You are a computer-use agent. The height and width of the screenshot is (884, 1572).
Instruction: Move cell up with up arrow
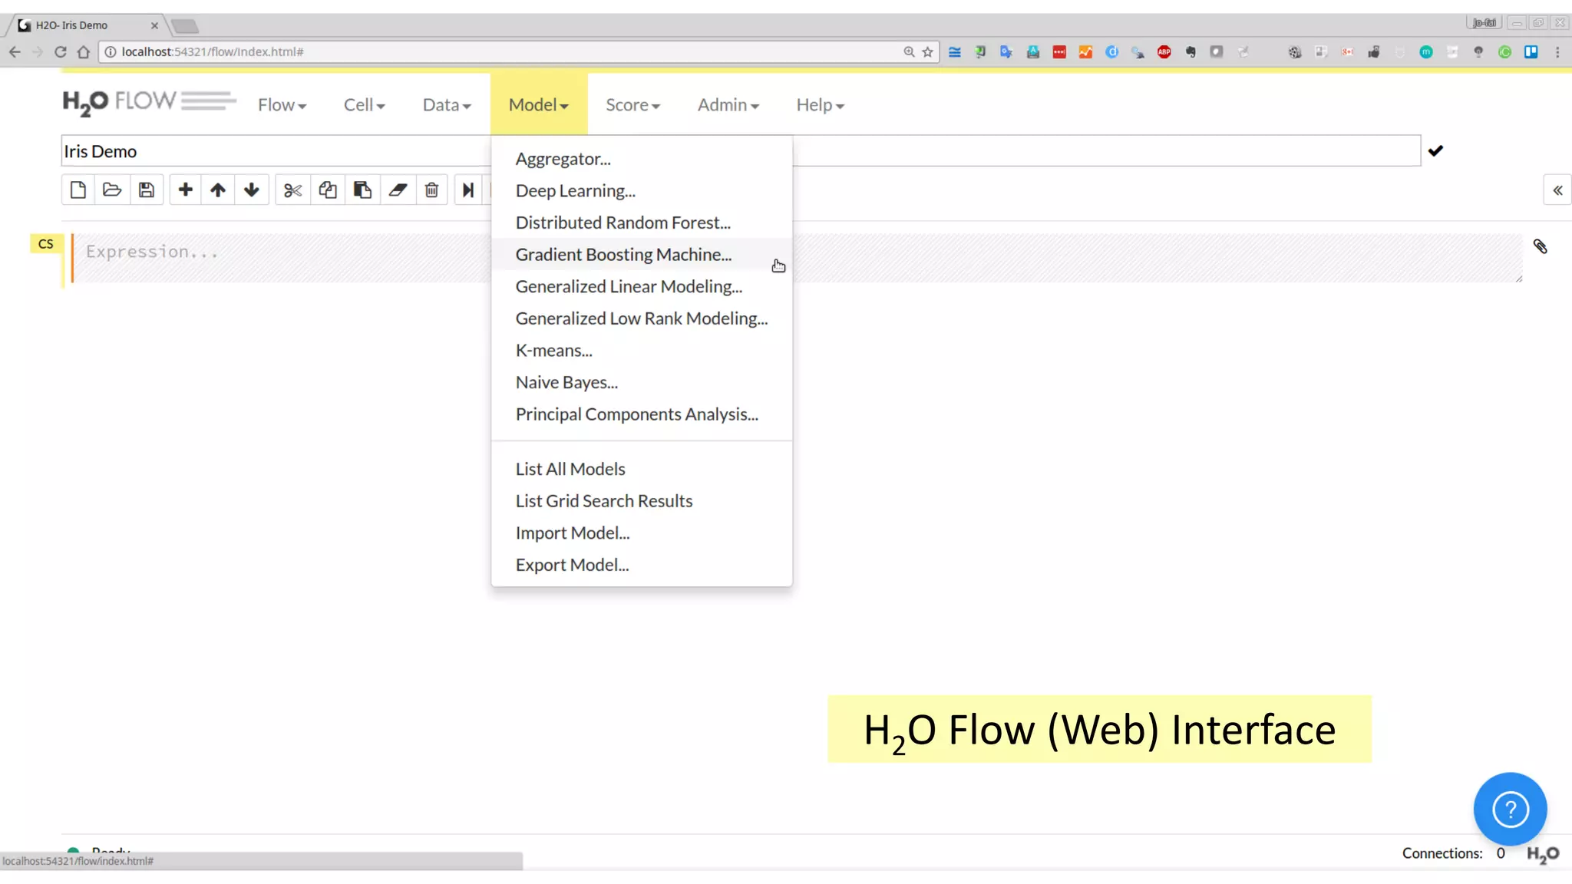point(218,190)
